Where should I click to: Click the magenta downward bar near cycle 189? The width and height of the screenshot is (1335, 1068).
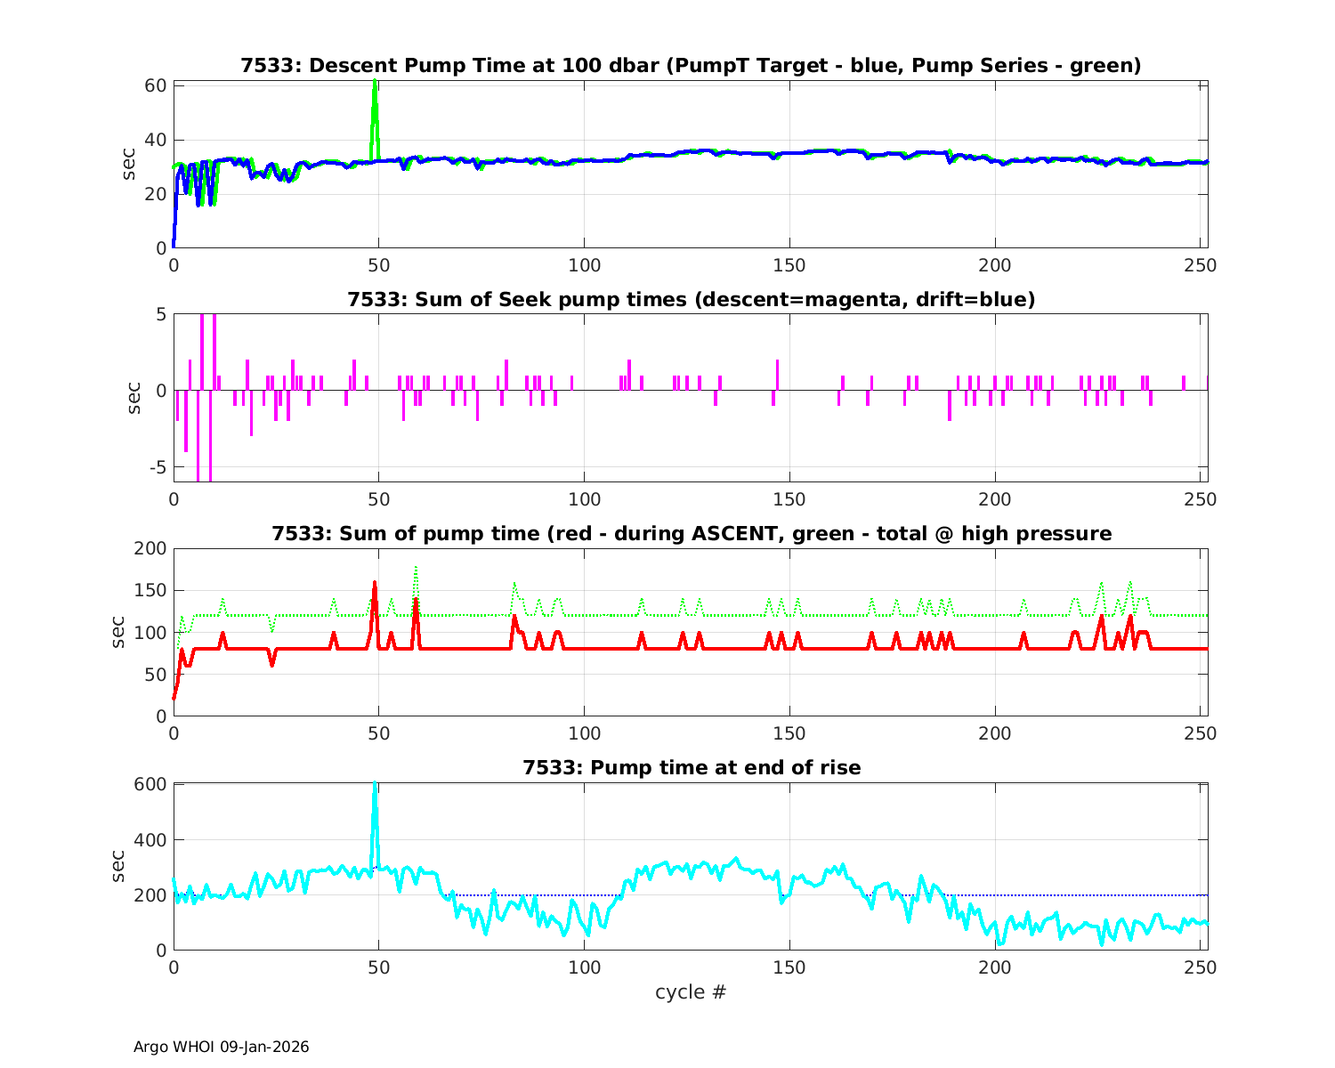[x=950, y=405]
